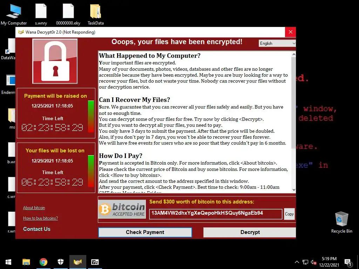Viewport: 359px width, 269px height.
Task: Click the red padlock image
Action: (x=55, y=61)
